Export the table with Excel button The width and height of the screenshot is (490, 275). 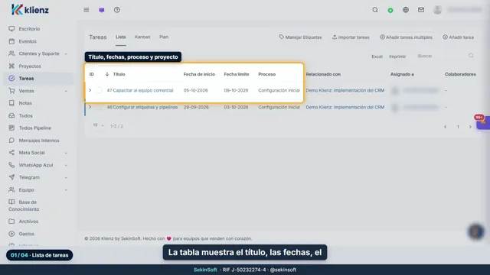[377, 57]
